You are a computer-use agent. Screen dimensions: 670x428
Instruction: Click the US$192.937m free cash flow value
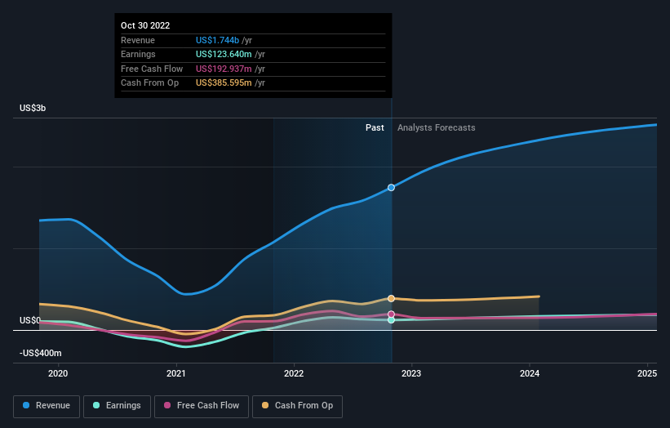tap(224, 69)
